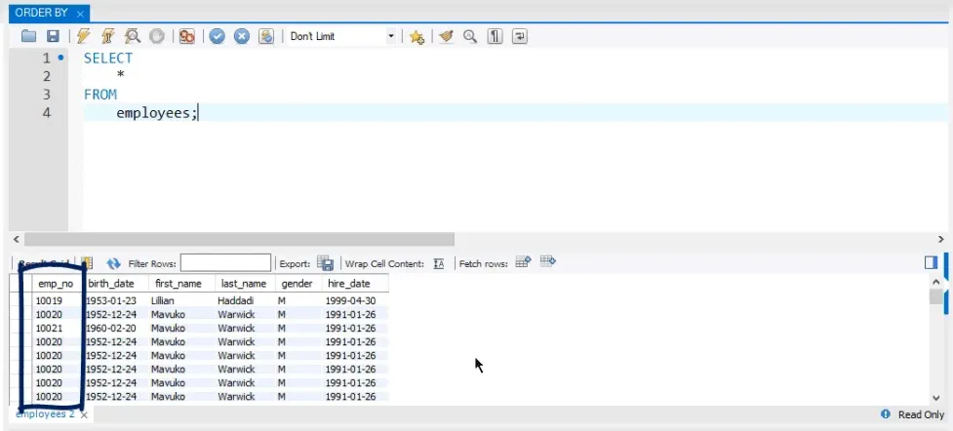Screen dimensions: 953x431
Task: Click the beautify query broom icon
Action: pyautogui.click(x=446, y=36)
